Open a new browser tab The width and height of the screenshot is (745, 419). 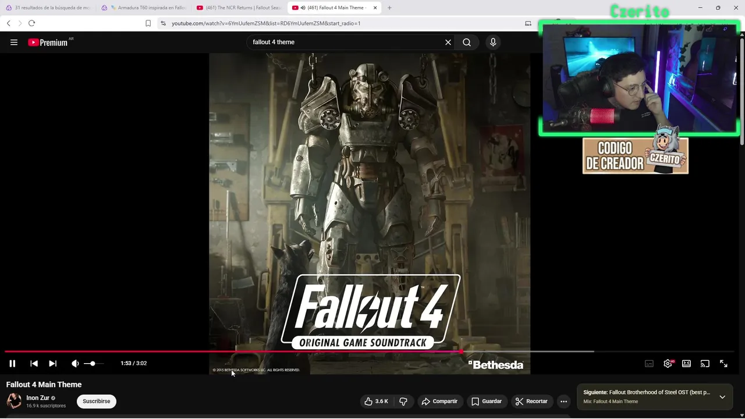point(389,8)
